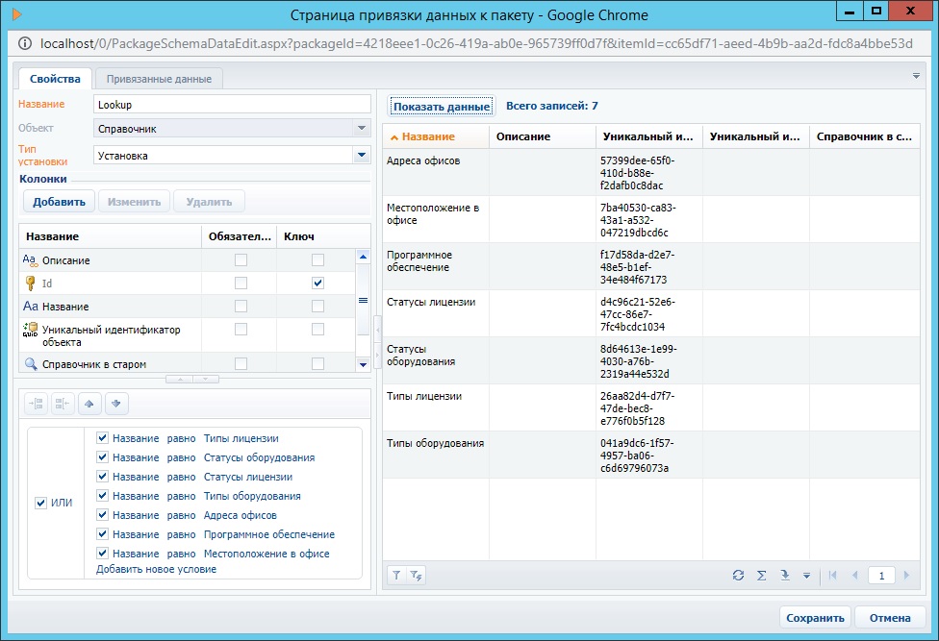The image size is (939, 641).
Task: Click the columns list scrollbar thumb
Action: [x=363, y=300]
